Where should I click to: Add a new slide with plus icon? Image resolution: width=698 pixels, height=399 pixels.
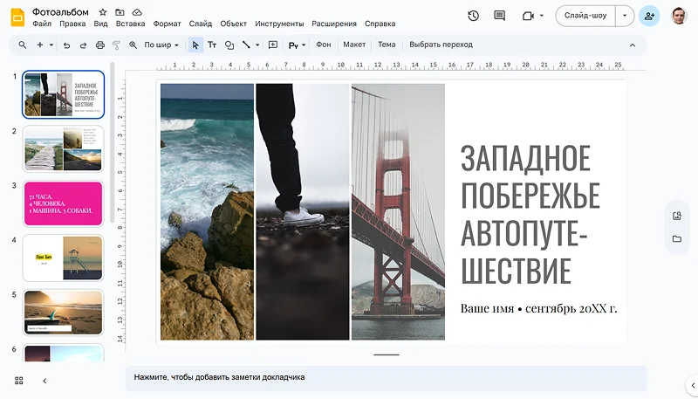(39, 45)
